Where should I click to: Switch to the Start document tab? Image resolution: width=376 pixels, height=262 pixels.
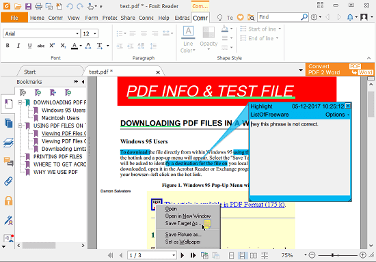(29, 72)
